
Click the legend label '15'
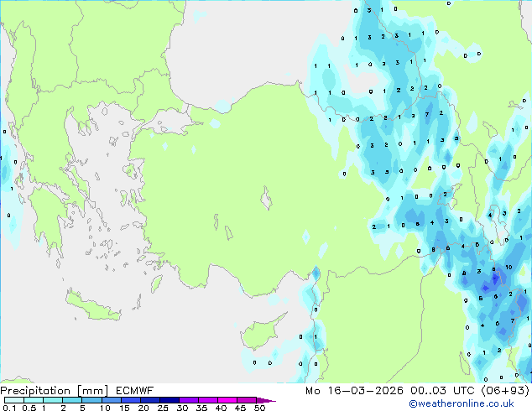point(124,408)
